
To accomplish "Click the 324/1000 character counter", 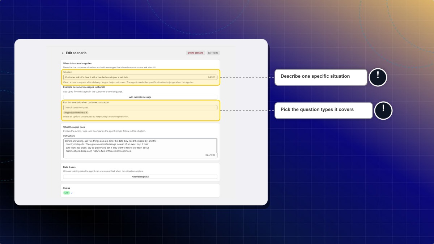I will click(x=210, y=155).
